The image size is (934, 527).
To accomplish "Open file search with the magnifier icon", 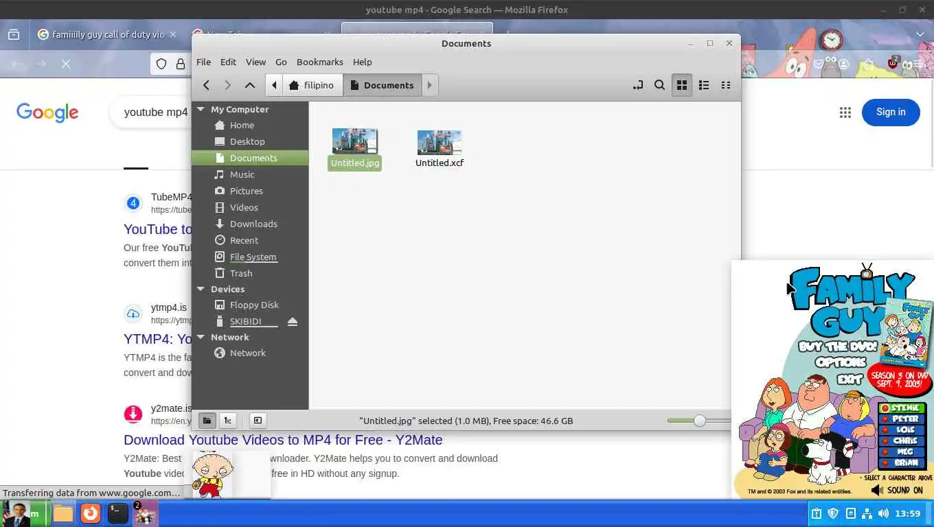I will pyautogui.click(x=659, y=85).
